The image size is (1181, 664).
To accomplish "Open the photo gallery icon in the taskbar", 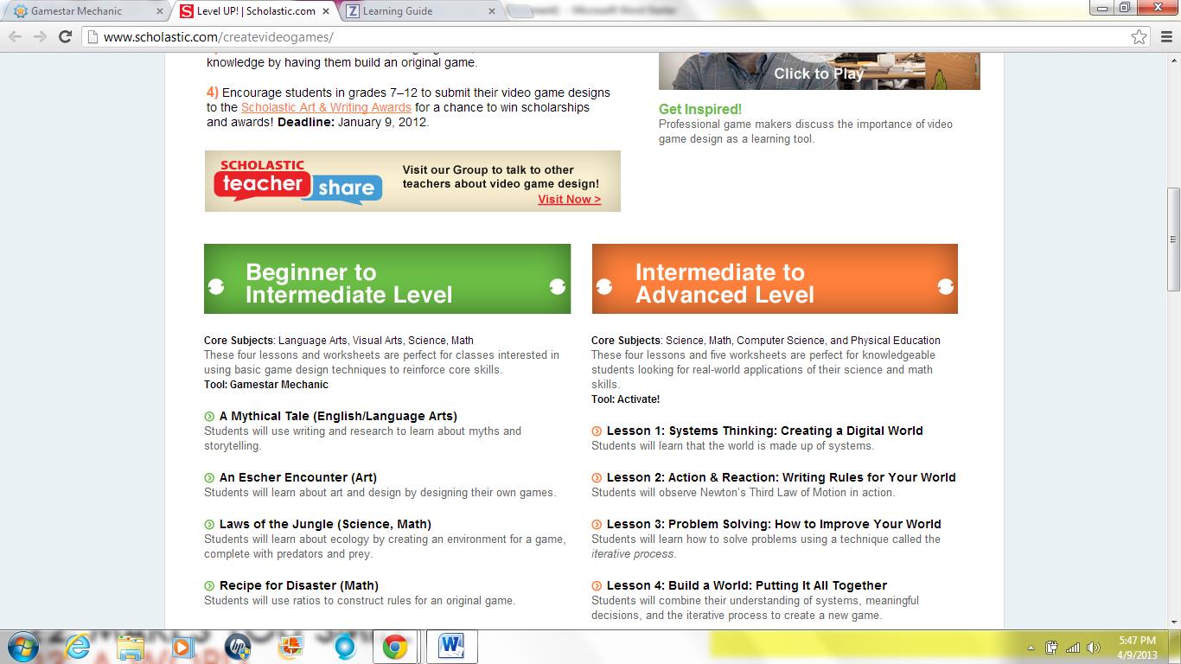I will [290, 647].
